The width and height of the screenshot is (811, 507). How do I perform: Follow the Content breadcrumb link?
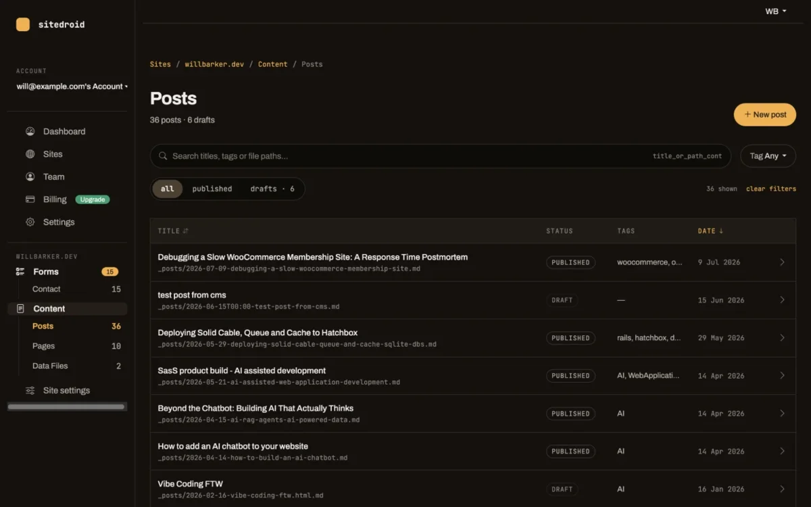coord(273,64)
